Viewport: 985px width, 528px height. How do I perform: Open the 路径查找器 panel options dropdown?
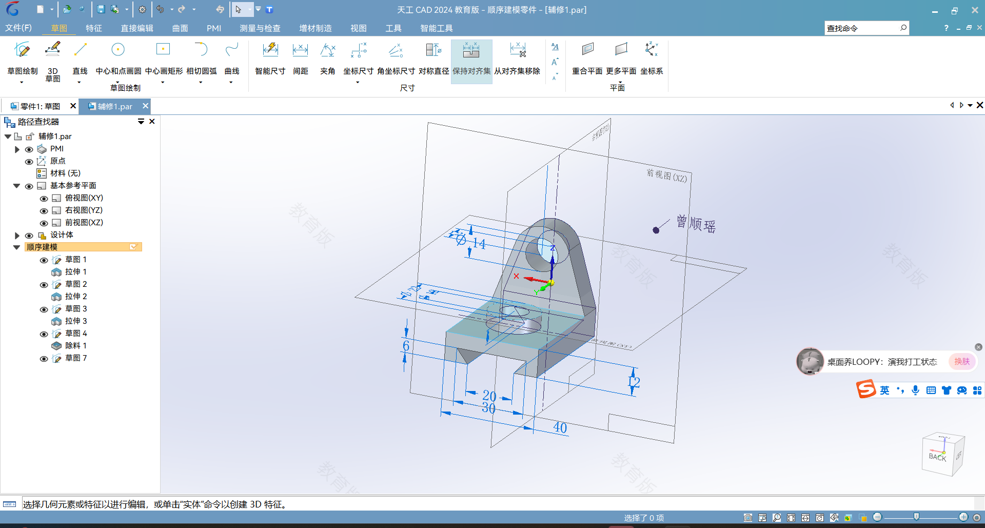tap(141, 122)
